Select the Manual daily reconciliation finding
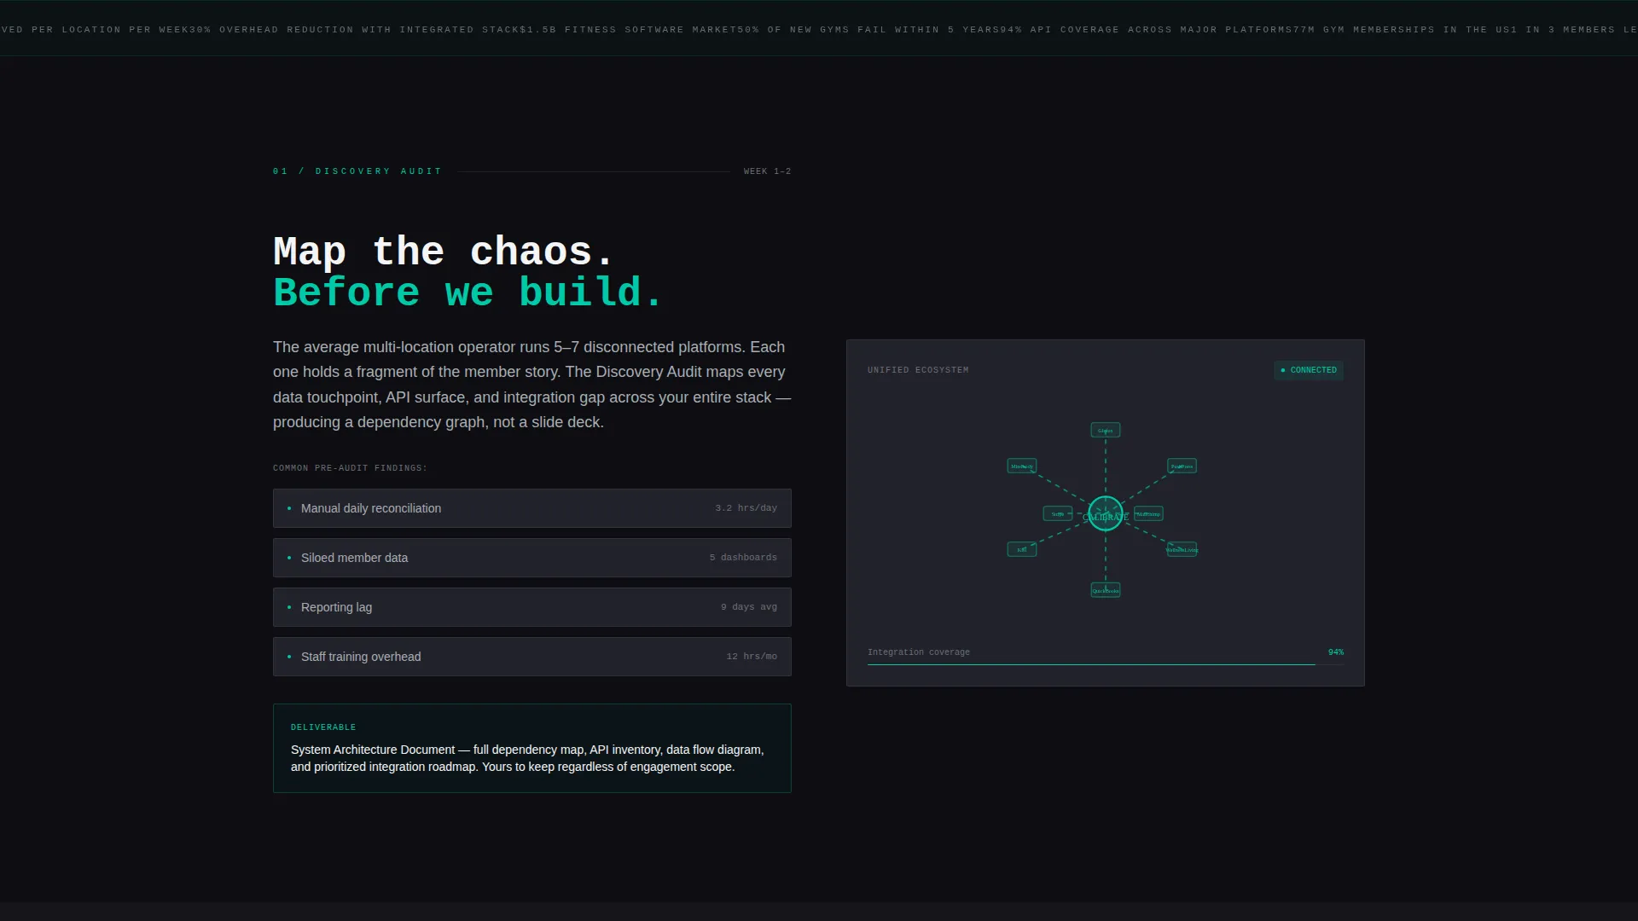 tap(532, 508)
